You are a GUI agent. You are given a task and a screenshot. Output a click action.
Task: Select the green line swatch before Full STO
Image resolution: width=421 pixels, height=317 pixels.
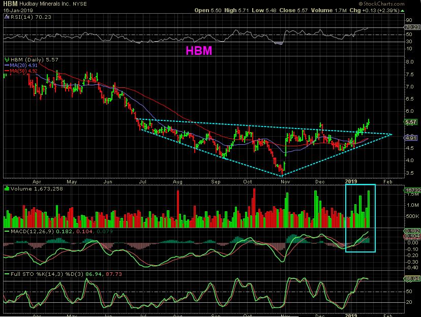(7, 274)
